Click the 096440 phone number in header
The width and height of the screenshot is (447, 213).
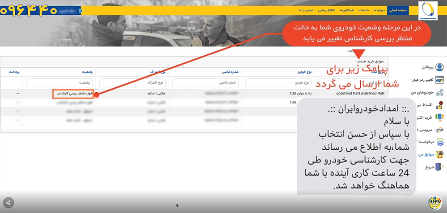click(x=29, y=11)
